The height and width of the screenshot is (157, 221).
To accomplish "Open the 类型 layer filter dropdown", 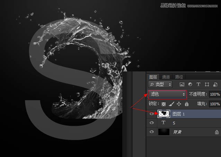I will [x=160, y=84].
